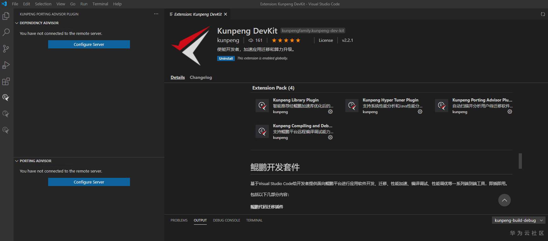Image resolution: width=548 pixels, height=241 pixels.
Task: Open the License link
Action: [326, 40]
